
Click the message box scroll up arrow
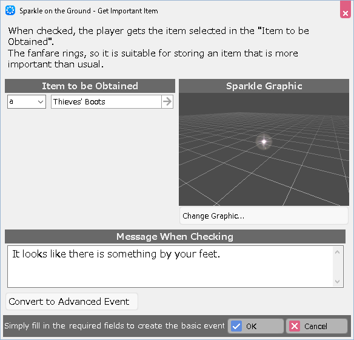tap(337, 252)
